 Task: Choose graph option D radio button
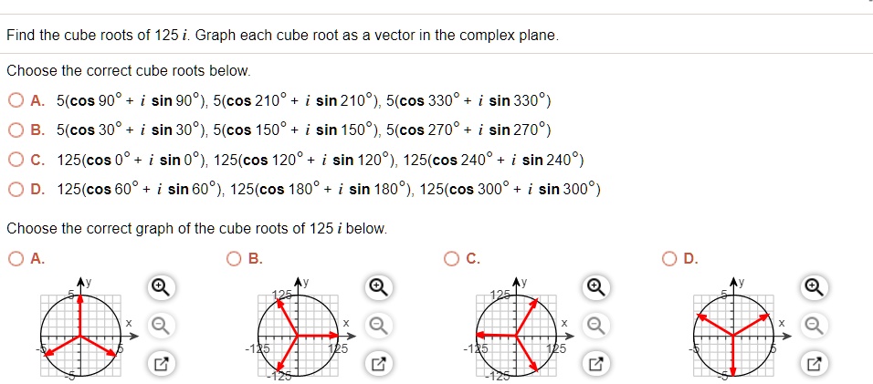click(x=671, y=258)
